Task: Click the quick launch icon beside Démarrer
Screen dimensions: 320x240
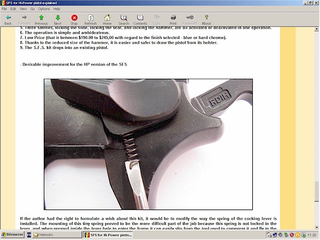Action: [x=29, y=235]
